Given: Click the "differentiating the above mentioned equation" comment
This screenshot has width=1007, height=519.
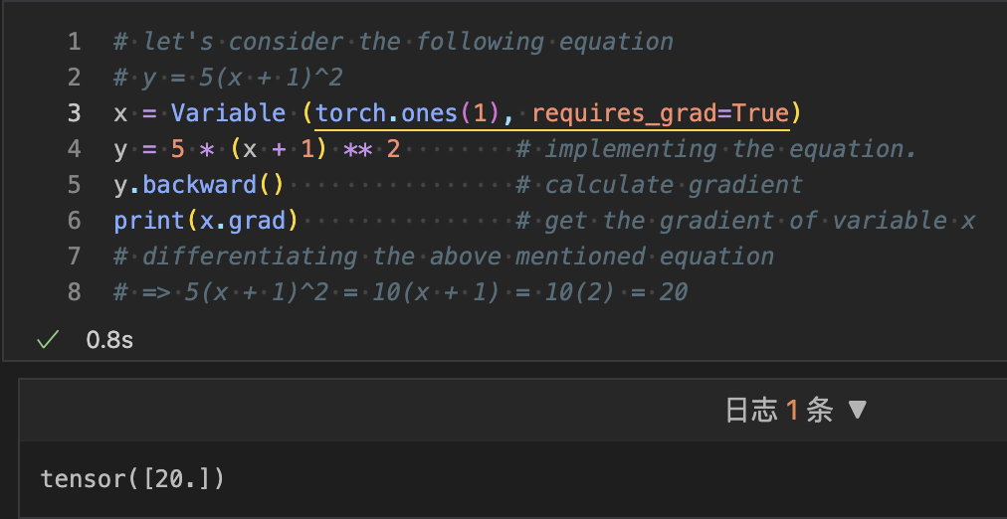Looking at the screenshot, I should pos(444,257).
